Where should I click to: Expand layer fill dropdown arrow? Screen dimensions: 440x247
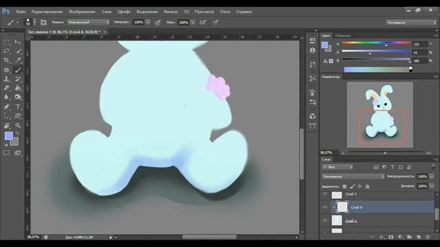[432, 186]
